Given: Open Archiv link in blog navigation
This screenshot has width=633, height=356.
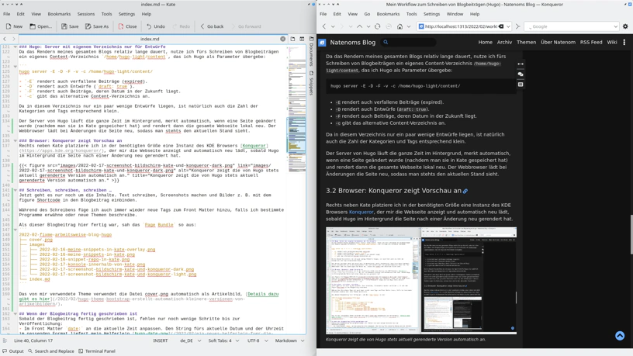Looking at the screenshot, I should tap(504, 42).
